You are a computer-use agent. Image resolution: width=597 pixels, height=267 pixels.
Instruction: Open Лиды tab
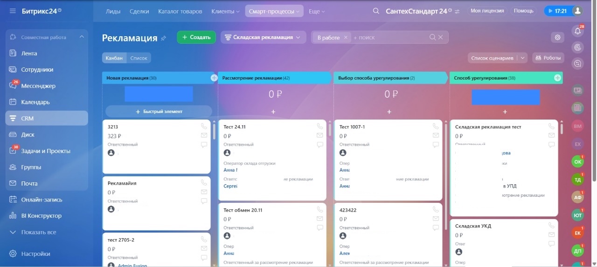coord(113,11)
